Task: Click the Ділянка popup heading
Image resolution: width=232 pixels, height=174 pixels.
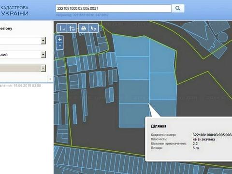Action: 159,126
